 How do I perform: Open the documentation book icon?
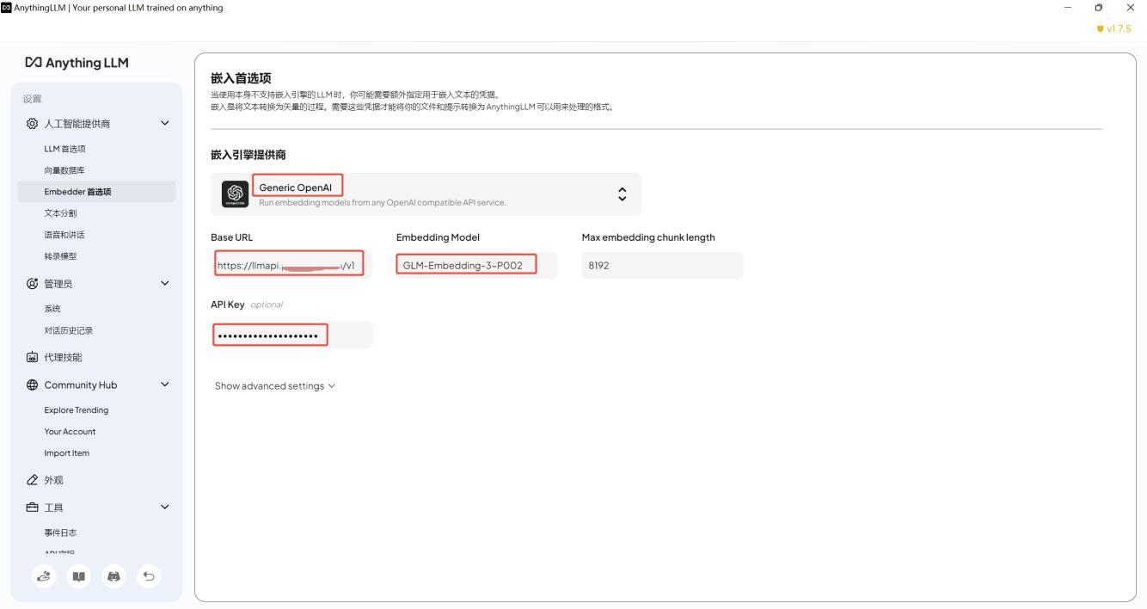coord(78,576)
